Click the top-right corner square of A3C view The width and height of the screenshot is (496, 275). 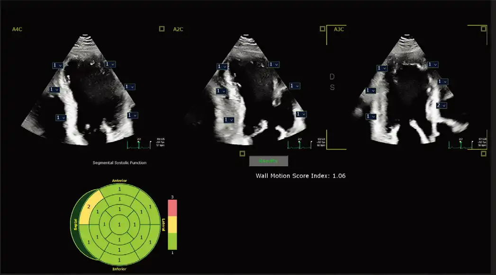[483, 29]
